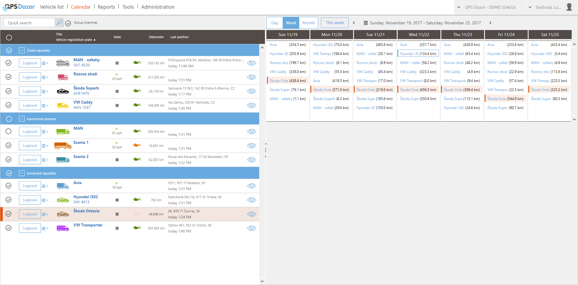Click the purple van icon for VW Transporter

(x=63, y=228)
